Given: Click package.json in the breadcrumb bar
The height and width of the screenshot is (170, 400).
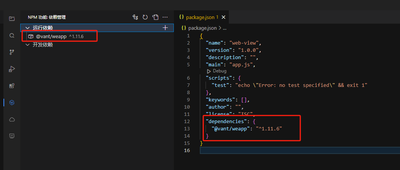Looking at the screenshot, I should pos(202,28).
